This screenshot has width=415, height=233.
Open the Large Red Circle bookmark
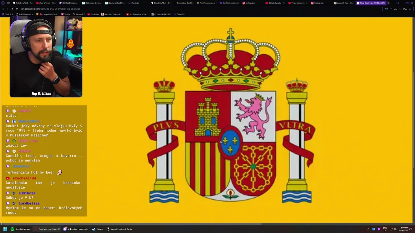pos(47,14)
